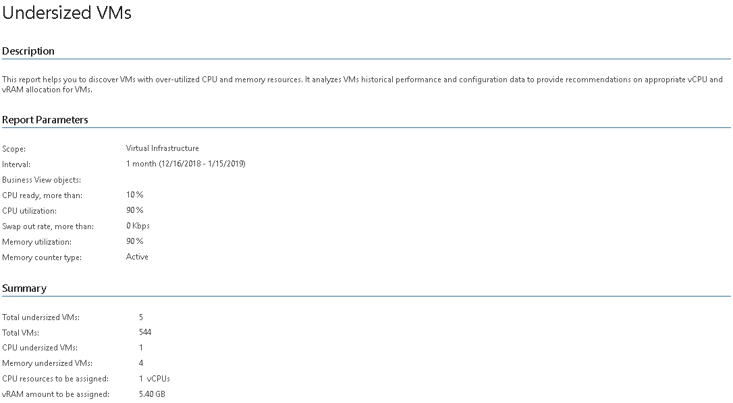Select the CPU utilization 90% value
The image size is (733, 403).
click(x=134, y=210)
